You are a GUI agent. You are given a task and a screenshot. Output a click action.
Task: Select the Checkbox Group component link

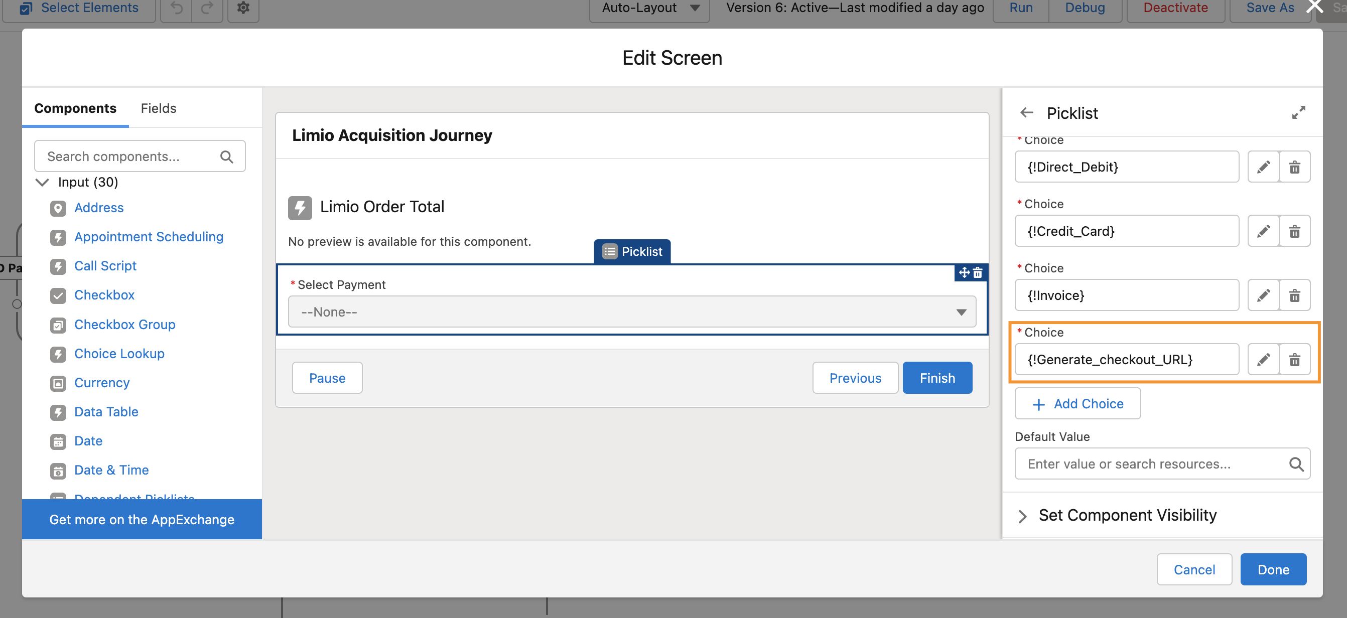pyautogui.click(x=124, y=325)
